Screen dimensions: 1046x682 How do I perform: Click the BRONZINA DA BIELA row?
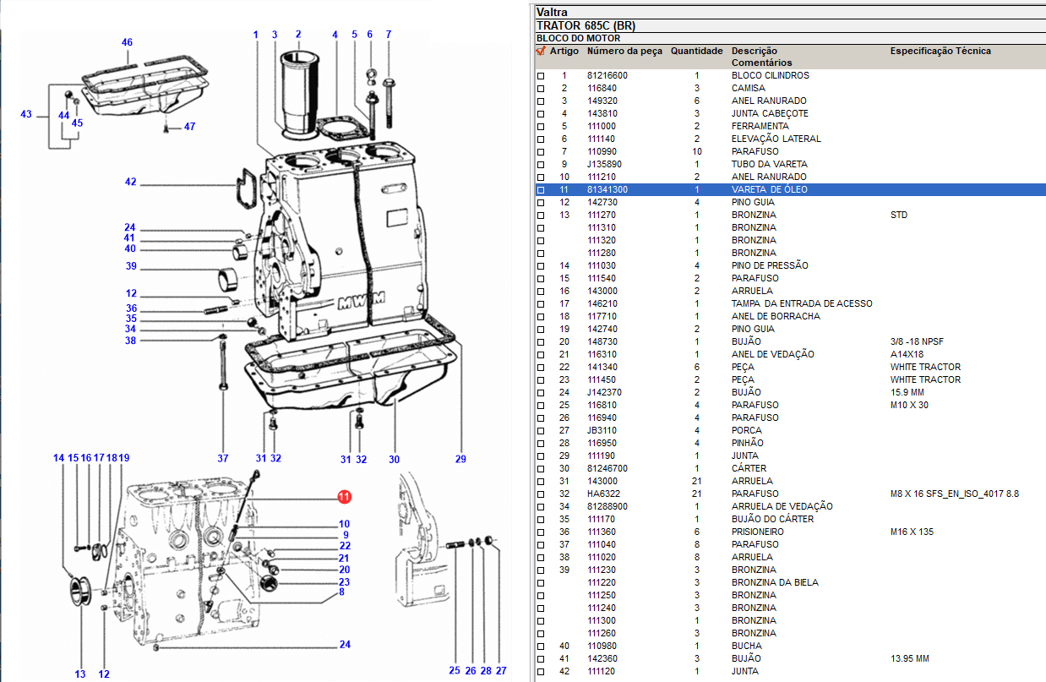pos(774,582)
